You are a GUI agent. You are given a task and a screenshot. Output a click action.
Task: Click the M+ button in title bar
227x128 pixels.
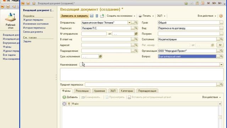point(214,3)
